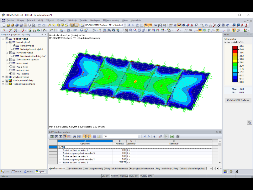Set view in Z direction
Viewport: 253px width, 190px height.
tap(158, 30)
